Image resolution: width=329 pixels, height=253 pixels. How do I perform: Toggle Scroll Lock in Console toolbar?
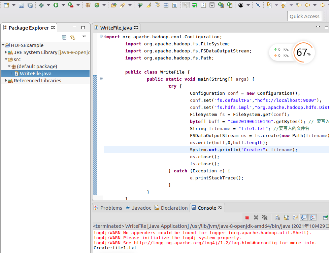[286, 218]
